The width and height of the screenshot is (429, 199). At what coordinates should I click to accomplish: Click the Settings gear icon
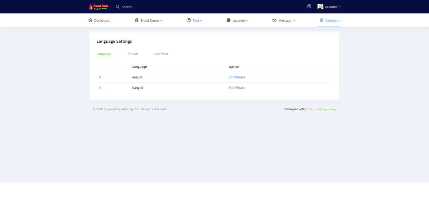click(x=321, y=20)
